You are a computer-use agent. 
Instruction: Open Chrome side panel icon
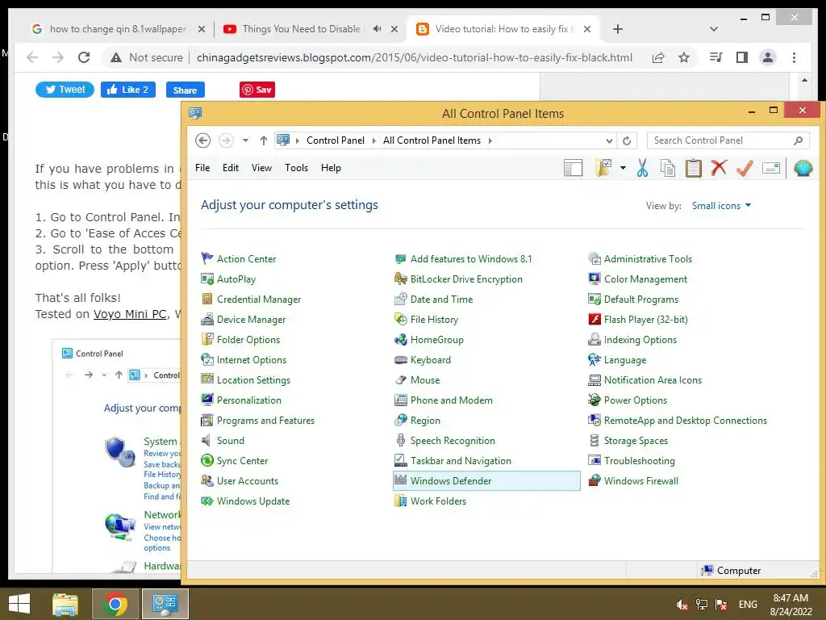pyautogui.click(x=742, y=57)
